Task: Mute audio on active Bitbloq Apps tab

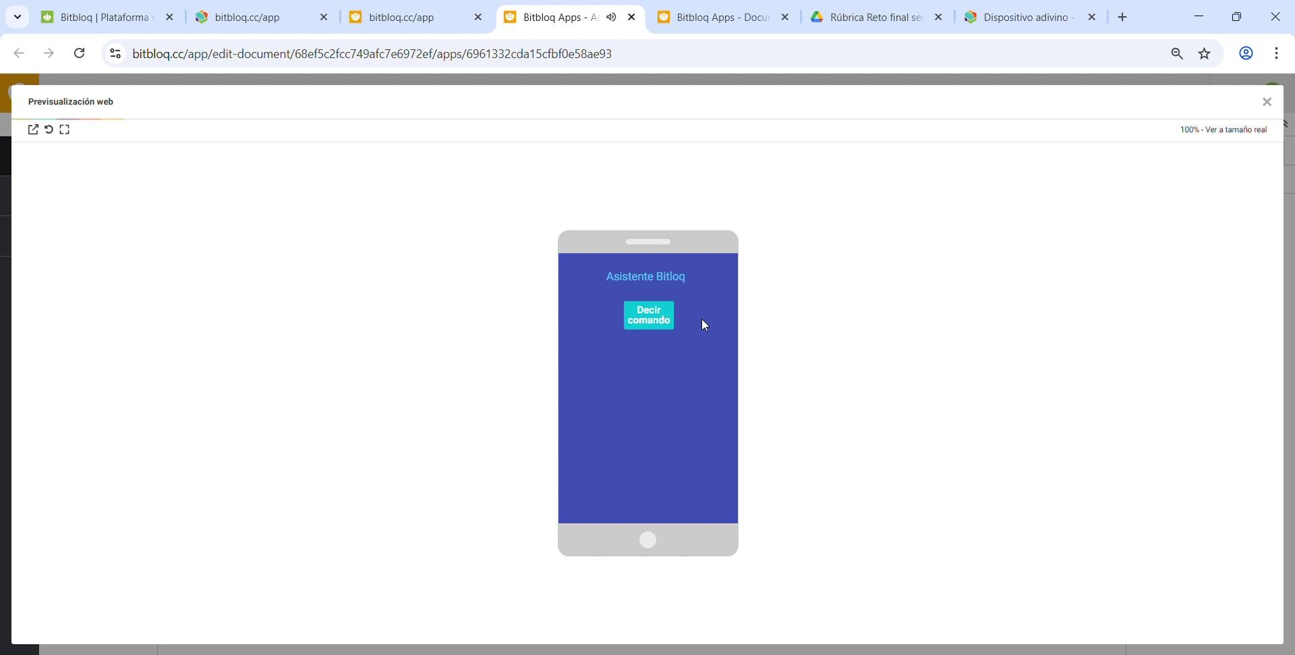Action: [x=611, y=18]
